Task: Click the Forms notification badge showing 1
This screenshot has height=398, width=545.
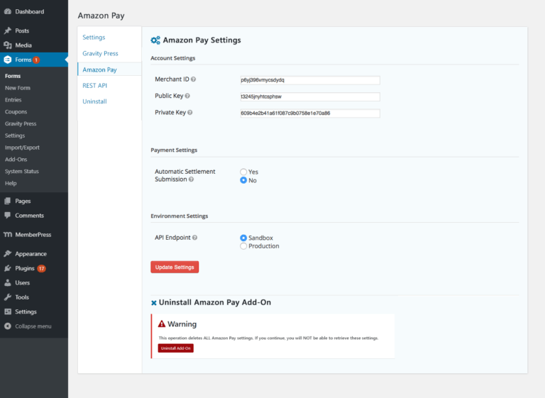Action: click(x=36, y=60)
